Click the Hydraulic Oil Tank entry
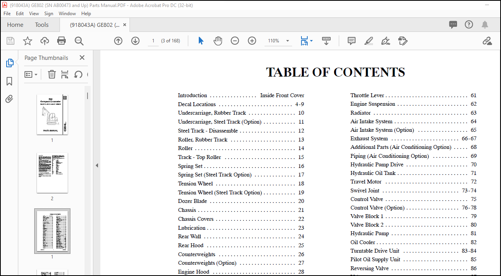 click(413, 173)
